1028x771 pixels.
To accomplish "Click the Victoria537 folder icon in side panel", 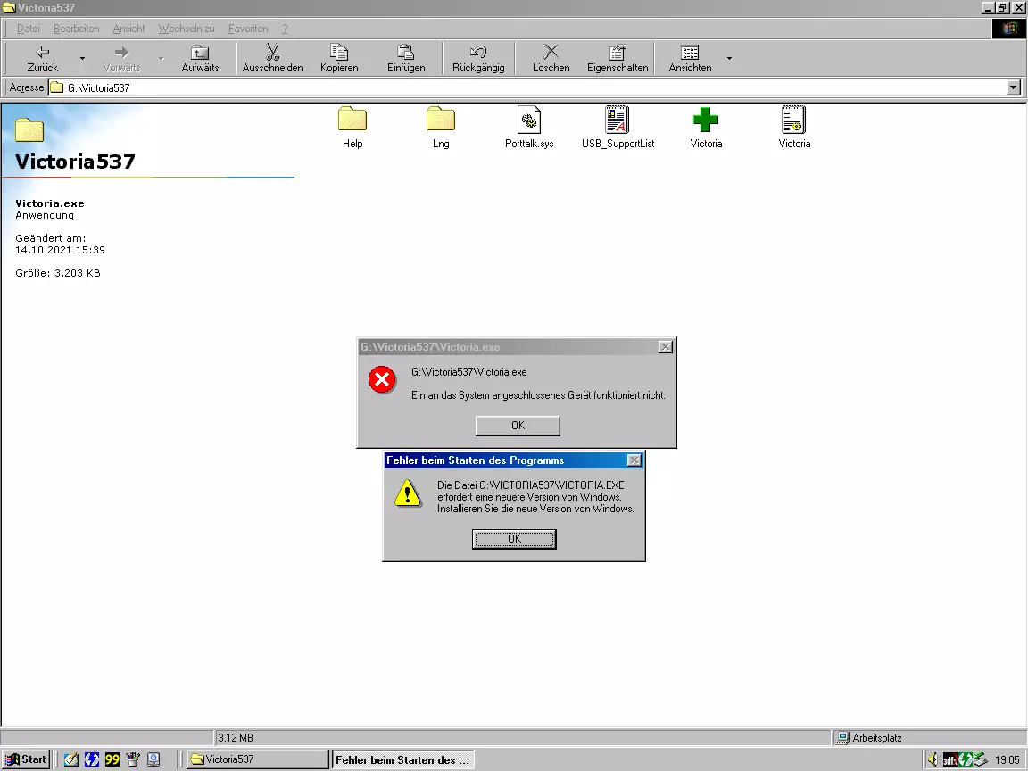I will (x=29, y=129).
